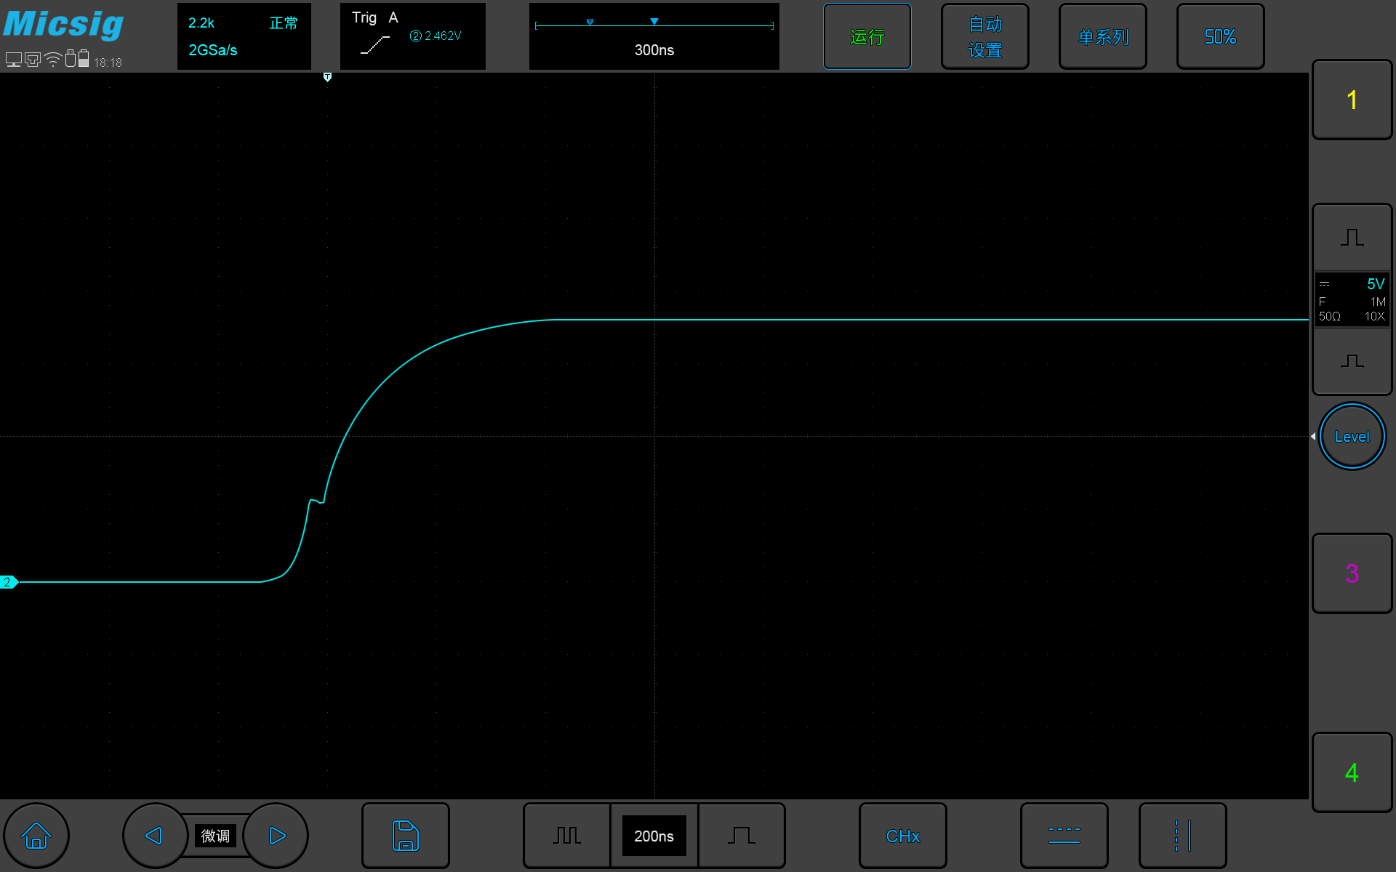
Task: Toggle the Run/Stop button
Action: pyautogui.click(x=867, y=36)
